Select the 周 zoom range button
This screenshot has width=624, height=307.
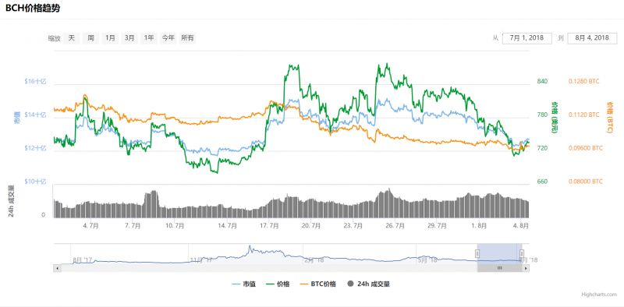point(90,38)
